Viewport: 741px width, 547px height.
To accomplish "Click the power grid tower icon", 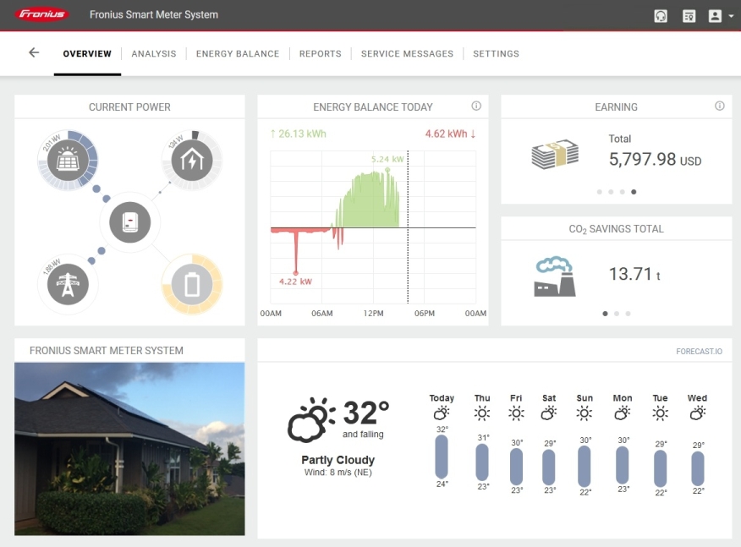I will point(68,284).
